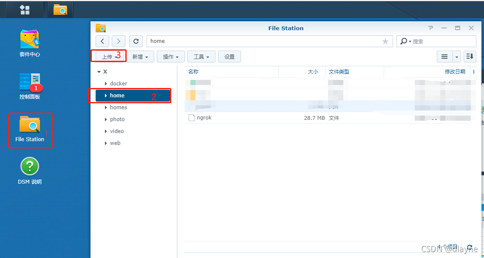Click the Settings (设置) button
This screenshot has height=258, width=484.
click(229, 57)
